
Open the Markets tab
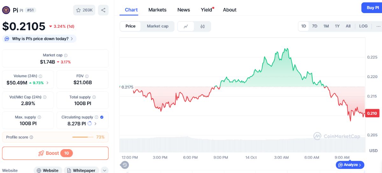(x=157, y=10)
